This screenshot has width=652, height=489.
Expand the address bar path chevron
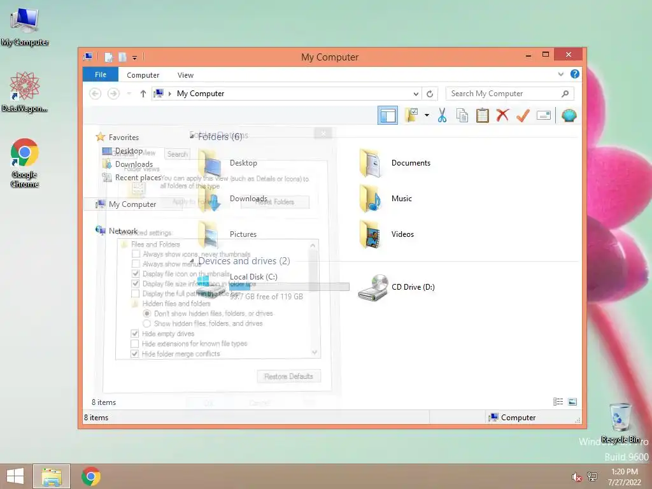[169, 94]
